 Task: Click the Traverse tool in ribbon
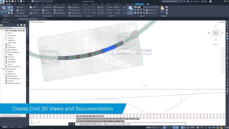tap(21, 13)
